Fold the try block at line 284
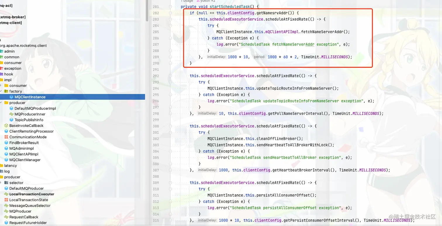Image resolution: width=442 pixels, height=226 pixels. (x=170, y=25)
